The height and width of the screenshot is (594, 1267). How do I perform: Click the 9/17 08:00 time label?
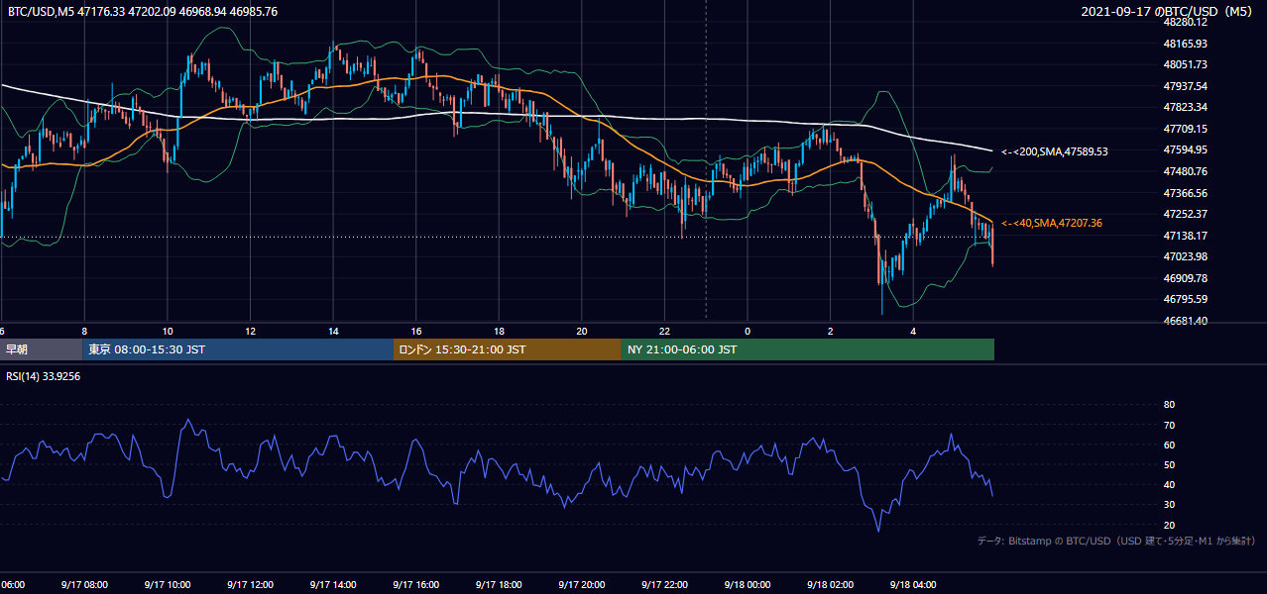point(84,585)
